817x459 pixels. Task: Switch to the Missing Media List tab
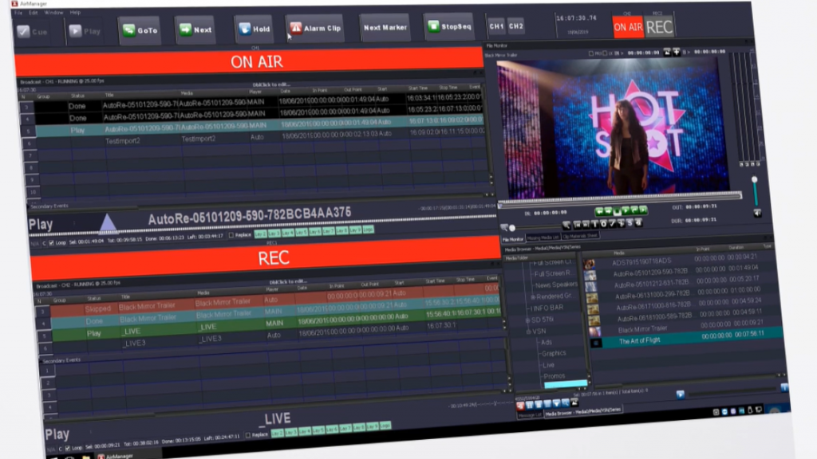pyautogui.click(x=543, y=237)
